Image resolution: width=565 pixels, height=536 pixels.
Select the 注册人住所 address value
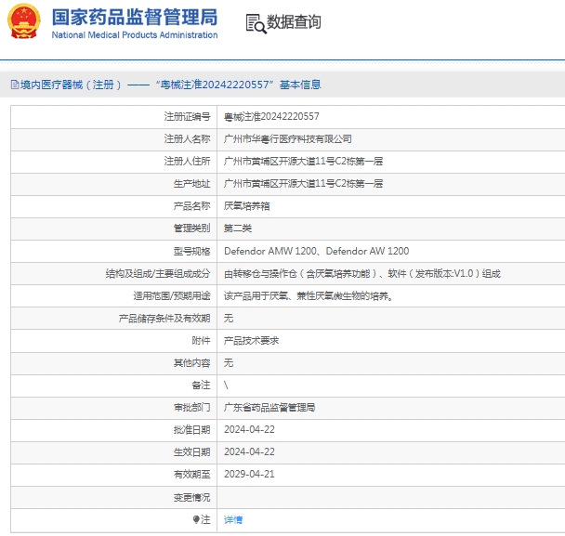(303, 161)
